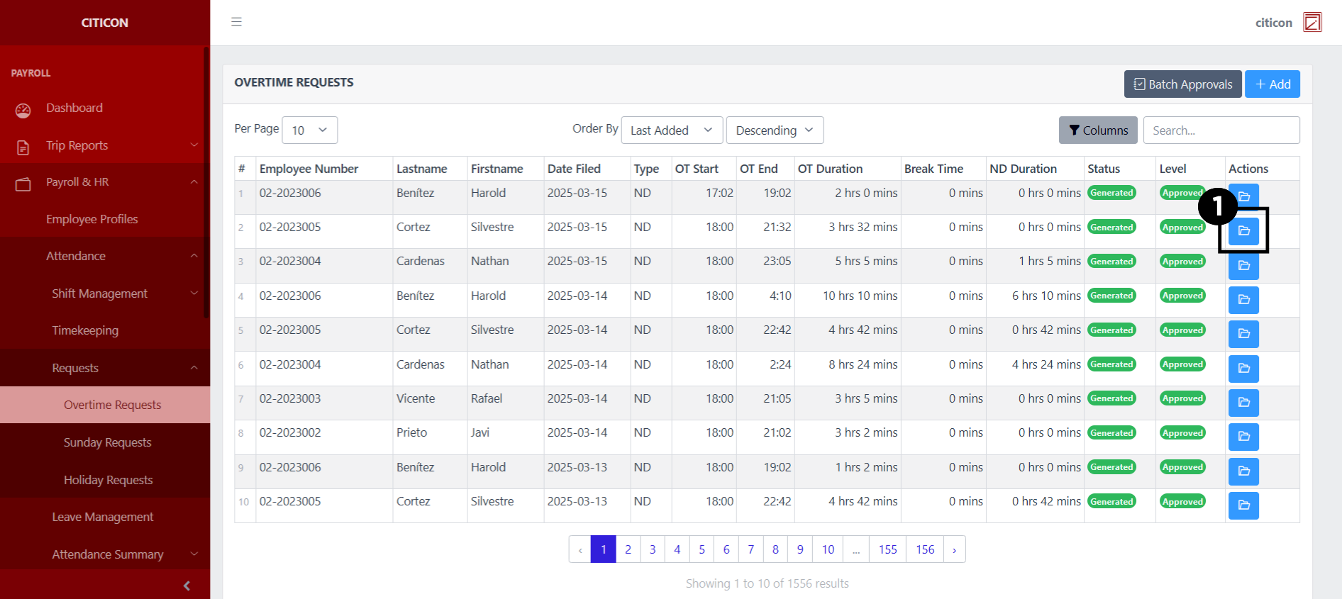Go to Employee Profiles menu item
The height and width of the screenshot is (599, 1342).
pyautogui.click(x=92, y=219)
